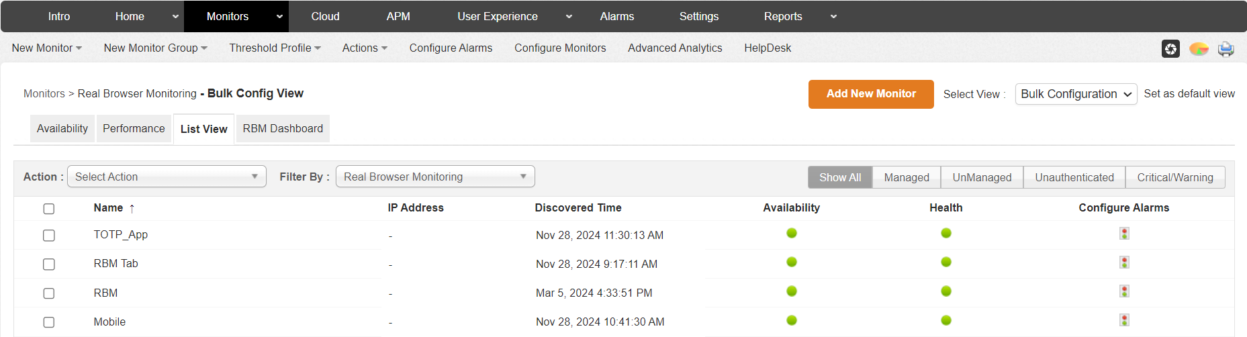
Task: Click the Add New Monitor button
Action: 871,94
